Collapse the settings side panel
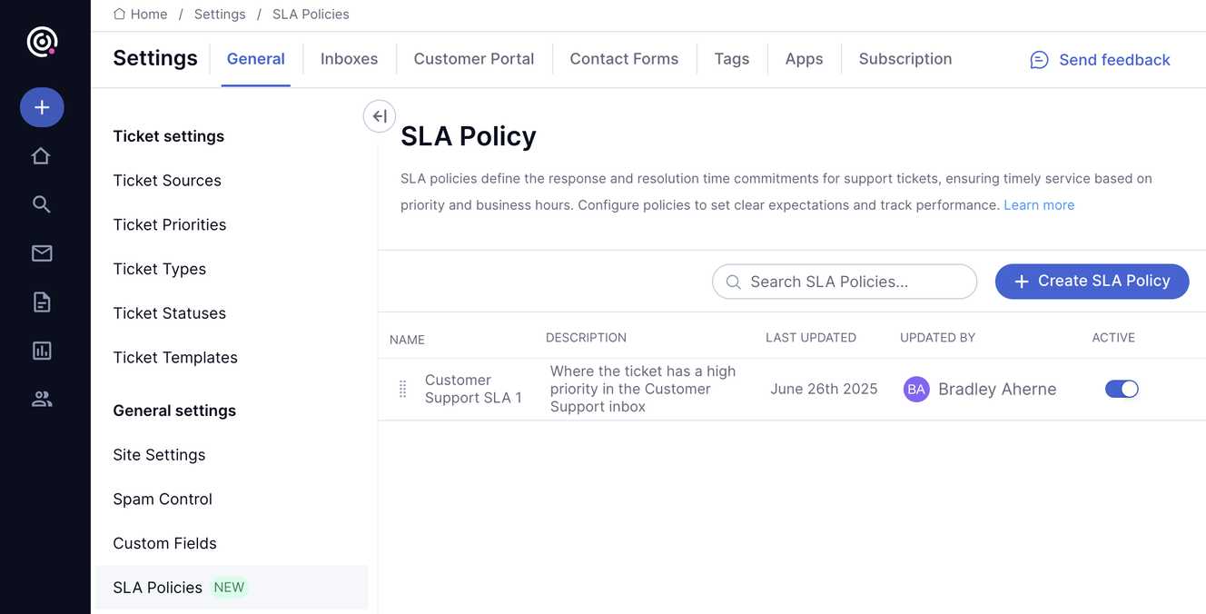The width and height of the screenshot is (1206, 614). click(x=380, y=116)
